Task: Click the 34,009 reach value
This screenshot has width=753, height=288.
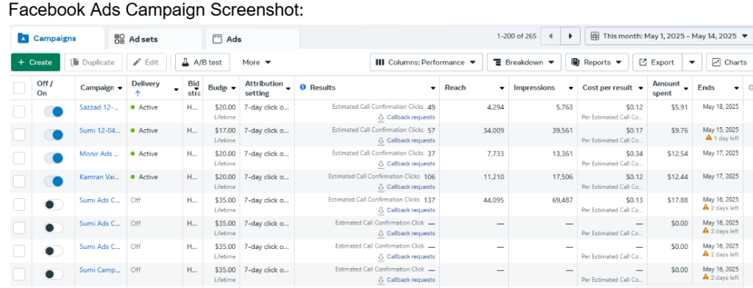Action: [493, 131]
